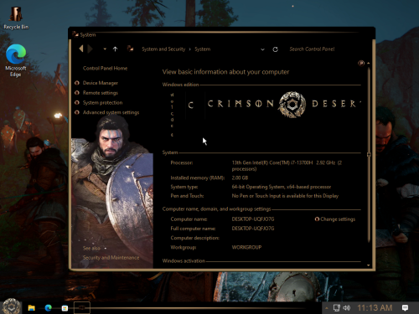Select the Crimson Desert emblem logo
The image size is (419, 314).
click(x=292, y=105)
